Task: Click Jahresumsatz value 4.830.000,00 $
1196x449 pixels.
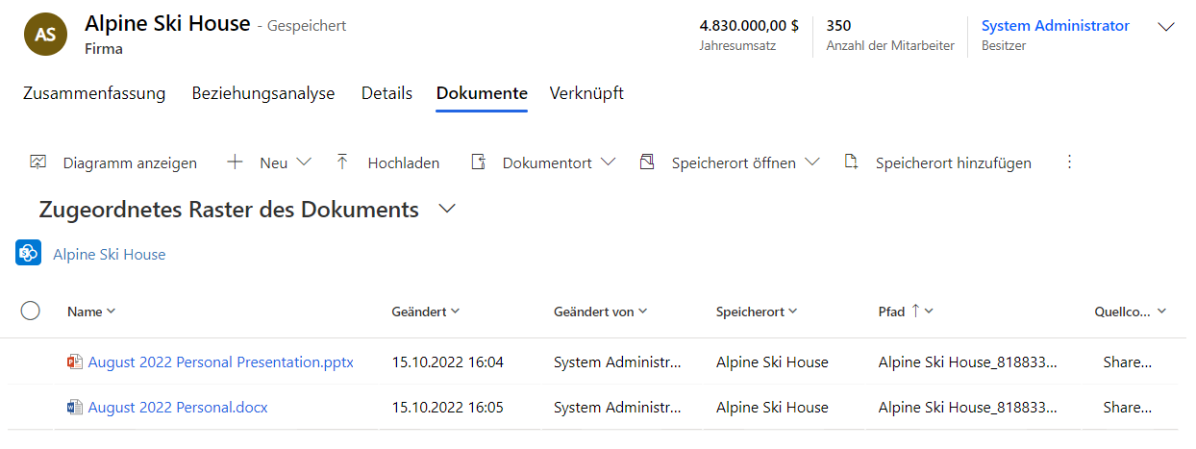Action: 749,26
